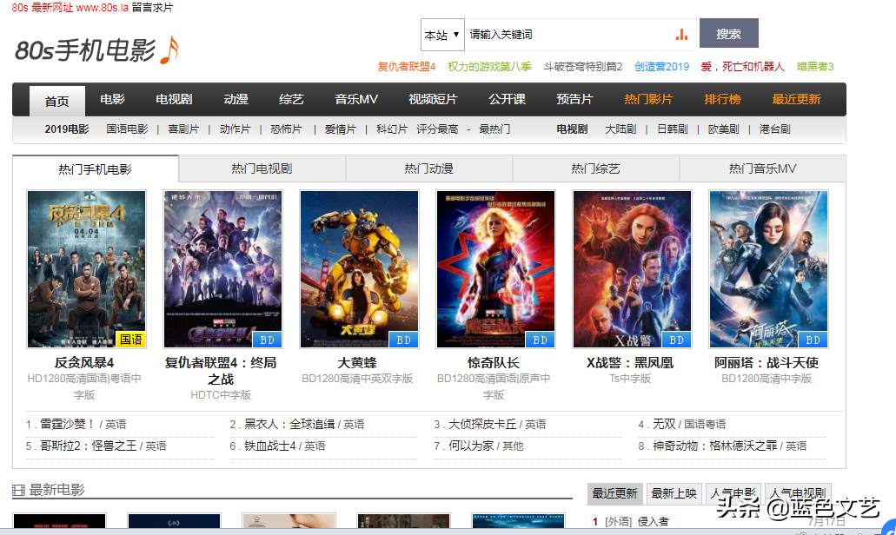Image resolution: width=896 pixels, height=535 pixels.
Task: Open ranked item 雷霆沙赞！
Action: tap(67, 424)
